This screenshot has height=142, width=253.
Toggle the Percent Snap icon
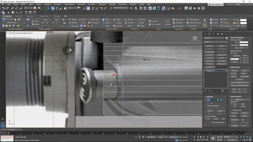[102, 8]
